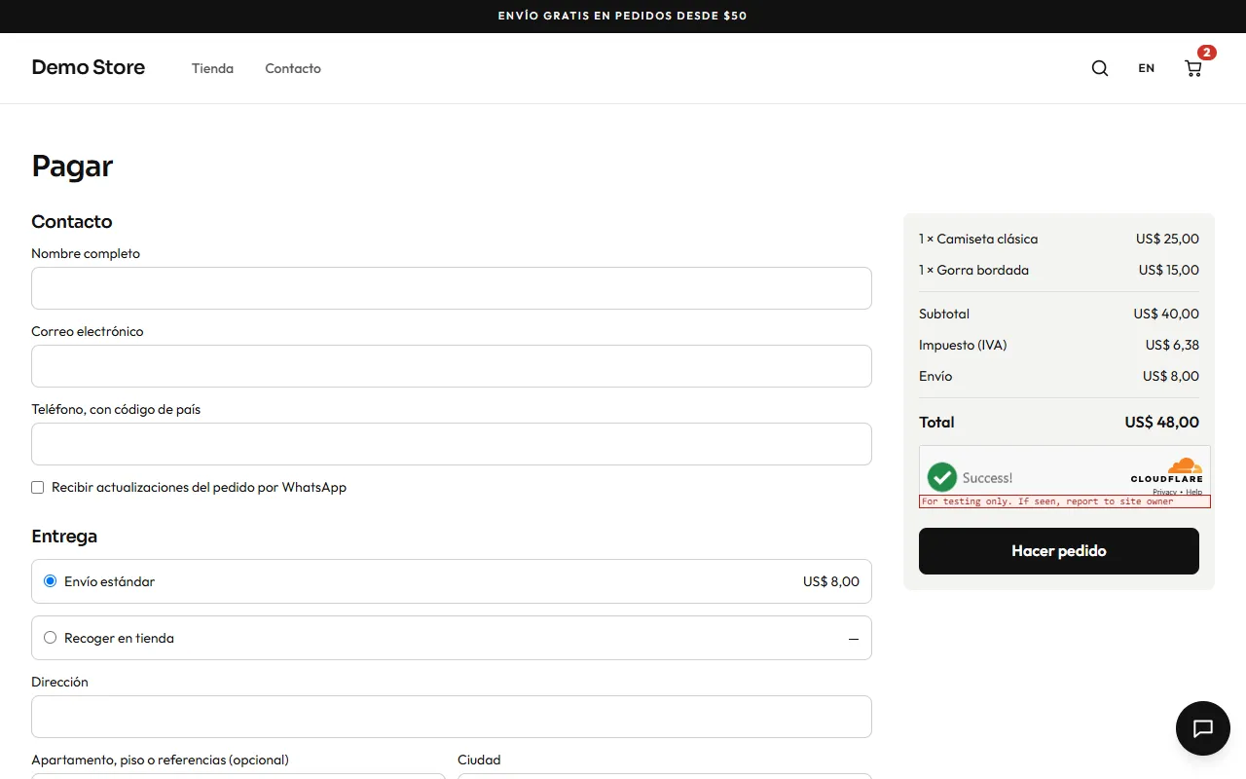The width and height of the screenshot is (1246, 779).
Task: Open Cloudflare Help link
Action: click(x=1194, y=493)
